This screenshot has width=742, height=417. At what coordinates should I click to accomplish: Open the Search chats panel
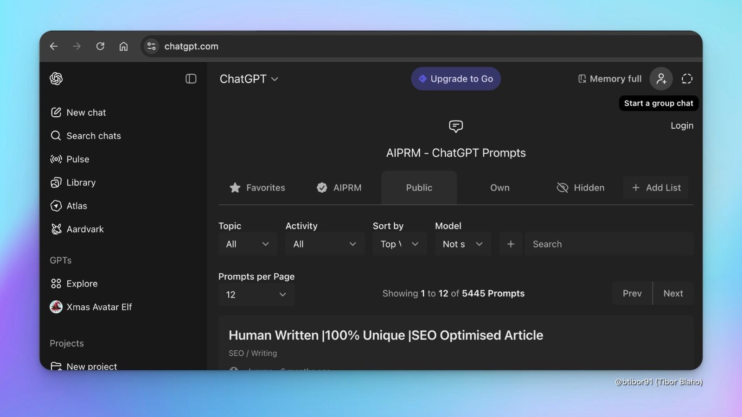[x=93, y=136]
